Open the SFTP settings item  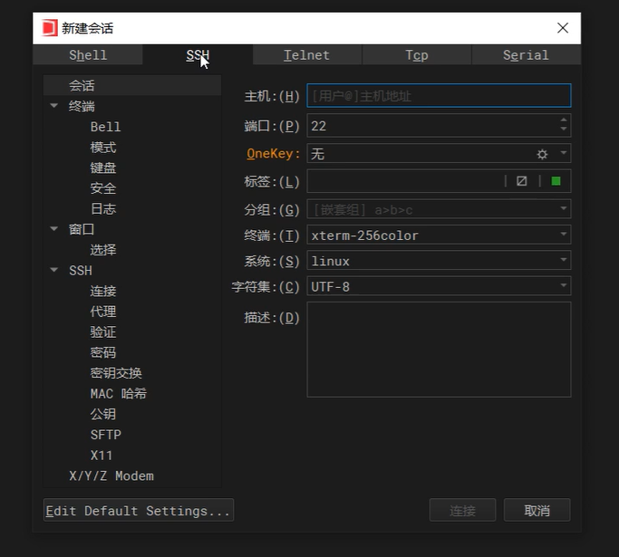(106, 435)
